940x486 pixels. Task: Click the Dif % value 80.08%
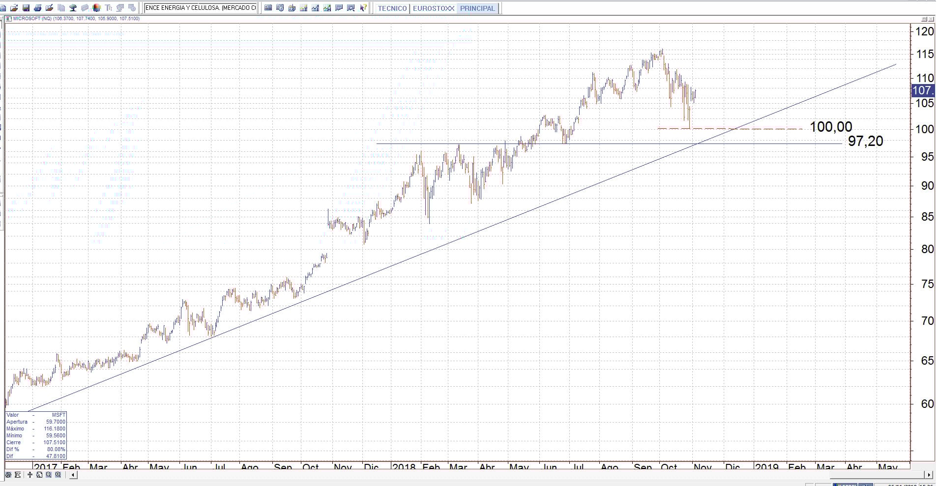click(57, 450)
